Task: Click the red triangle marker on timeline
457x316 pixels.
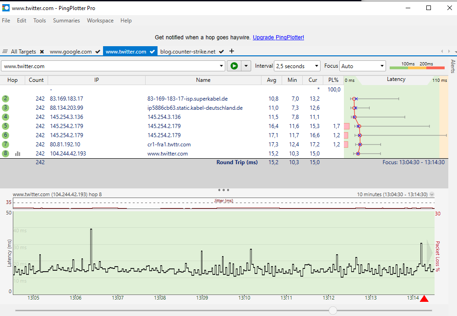Action: (x=424, y=299)
